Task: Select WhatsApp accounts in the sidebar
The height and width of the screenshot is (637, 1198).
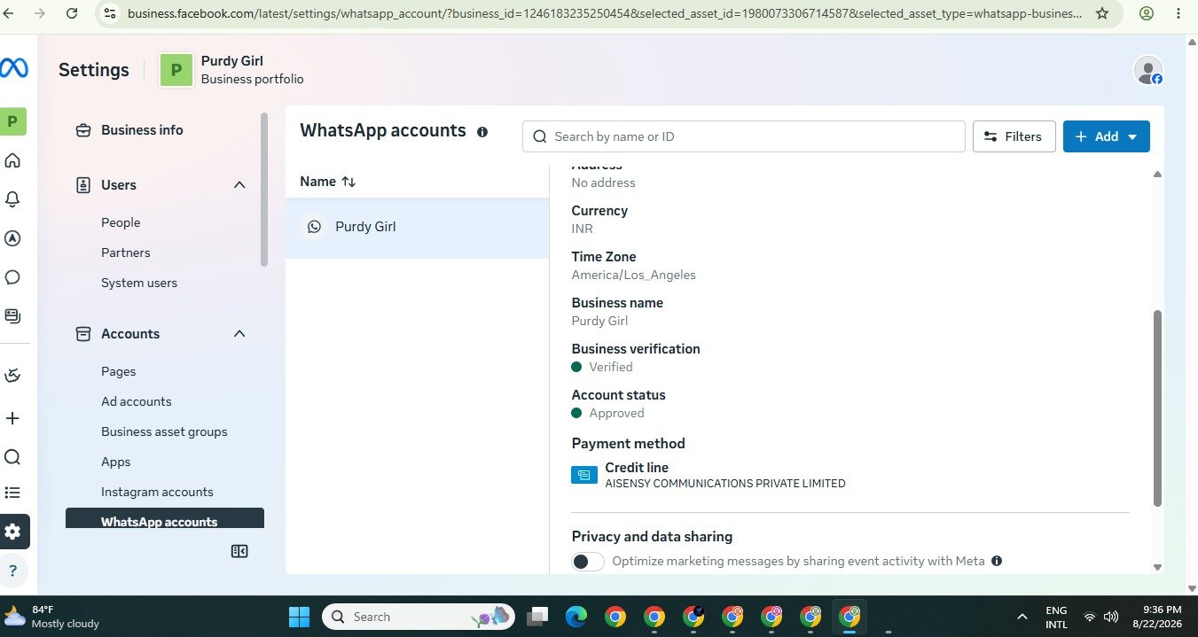Action: (165, 519)
